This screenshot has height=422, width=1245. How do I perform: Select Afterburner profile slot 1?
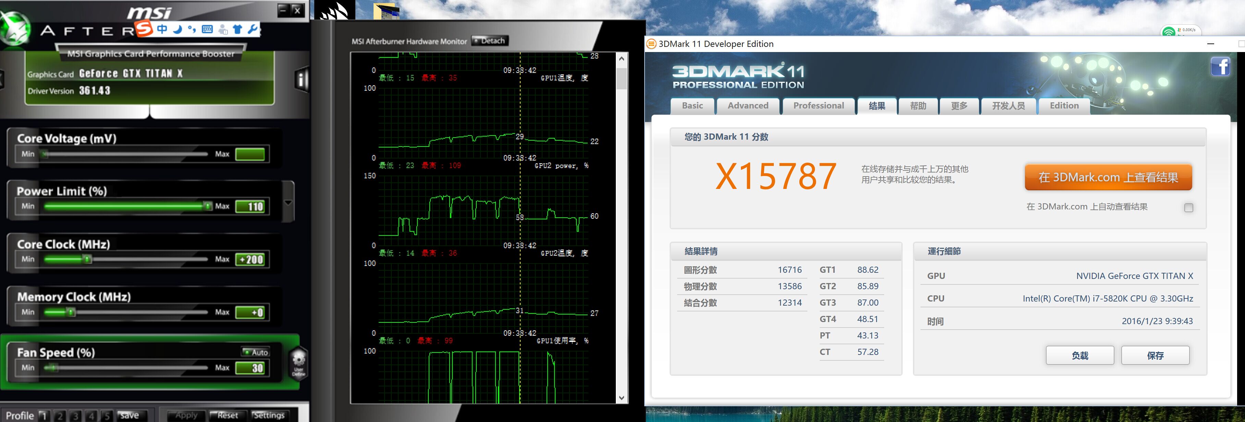(44, 415)
